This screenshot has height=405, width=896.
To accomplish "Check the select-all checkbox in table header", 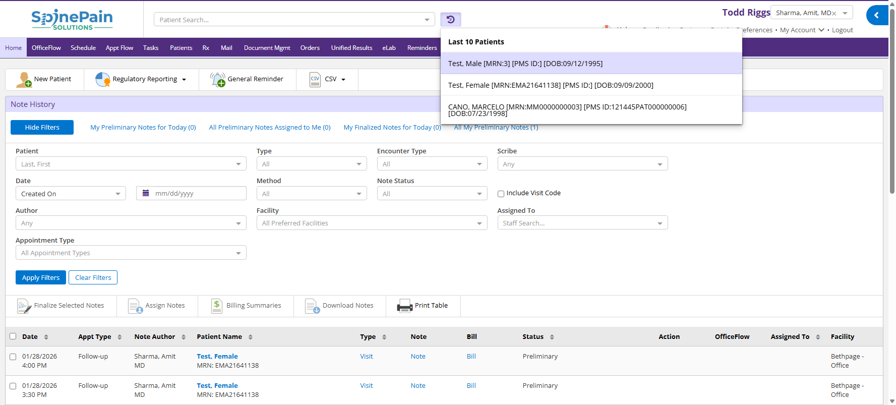I will [13, 336].
